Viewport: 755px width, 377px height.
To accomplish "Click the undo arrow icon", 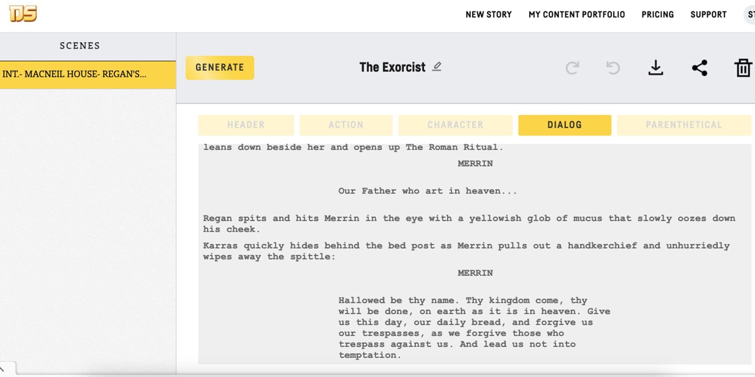I will pos(613,68).
